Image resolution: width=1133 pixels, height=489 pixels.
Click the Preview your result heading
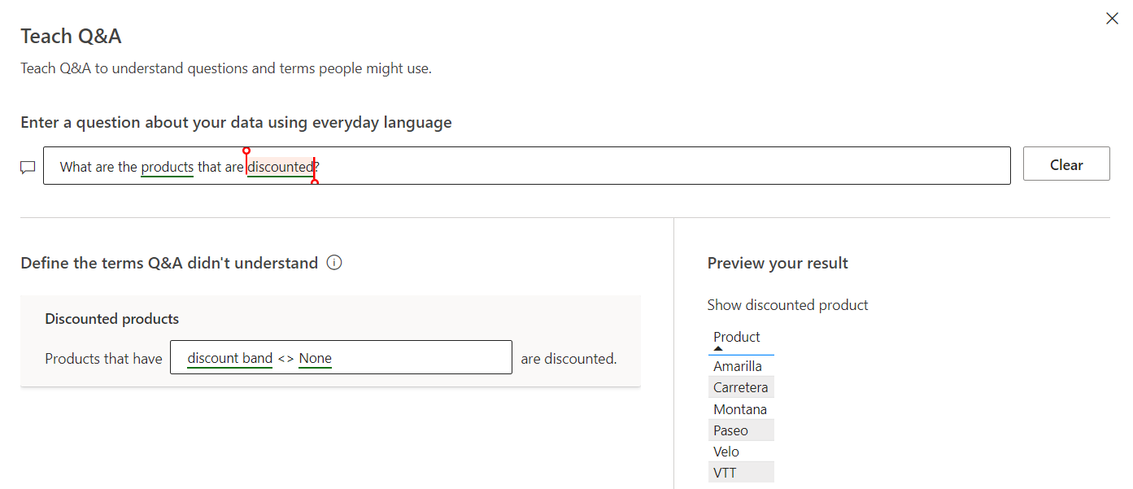[x=778, y=263]
